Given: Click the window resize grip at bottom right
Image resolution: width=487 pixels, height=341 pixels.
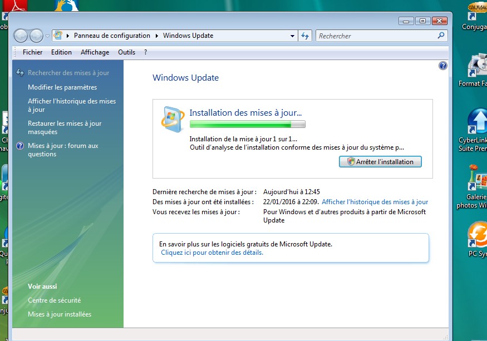Looking at the screenshot, I should click(446, 337).
